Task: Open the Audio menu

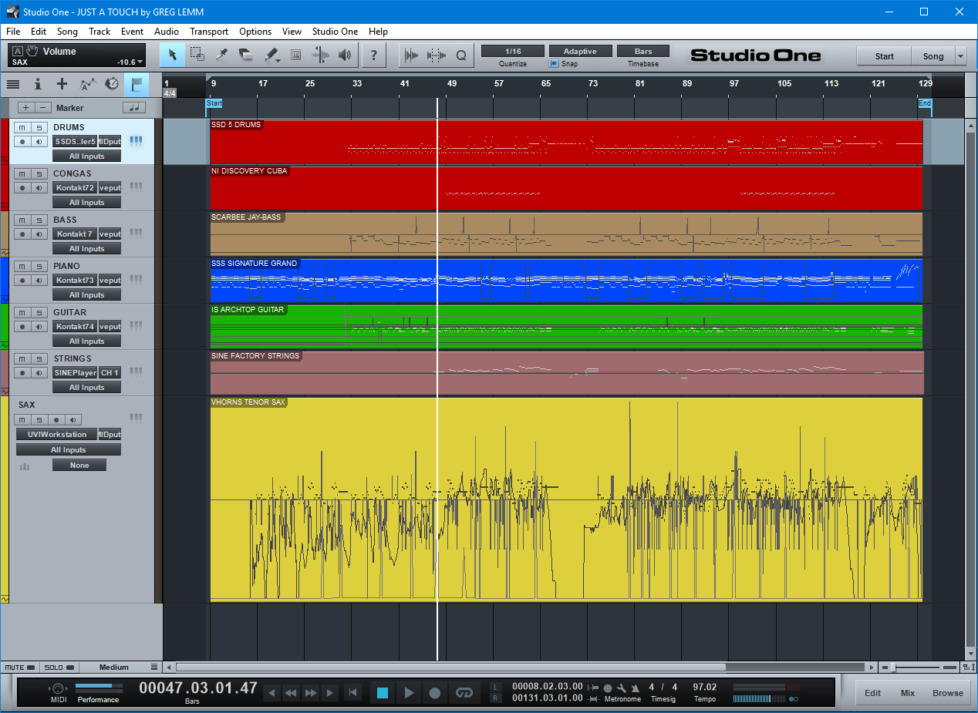Action: (x=166, y=32)
